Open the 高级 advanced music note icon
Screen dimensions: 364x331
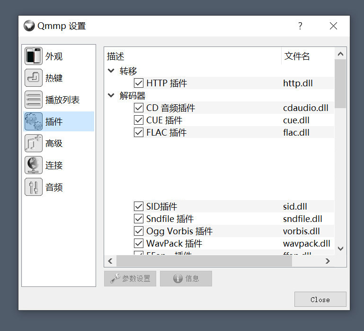pos(34,144)
